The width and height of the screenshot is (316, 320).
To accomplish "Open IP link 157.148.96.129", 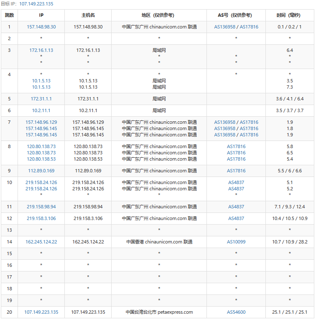I will [x=41, y=122].
